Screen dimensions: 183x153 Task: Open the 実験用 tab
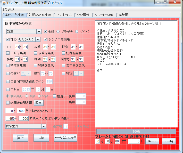123,15
